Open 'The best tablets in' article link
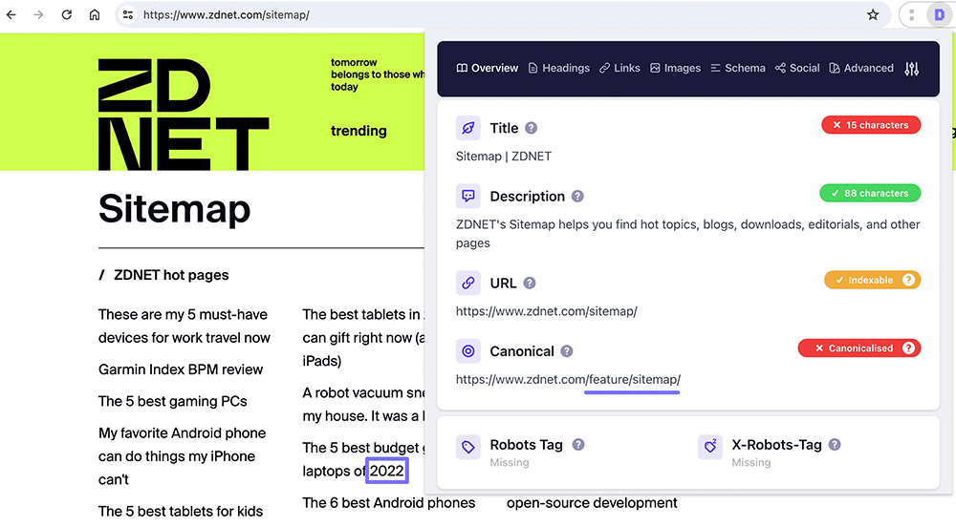The image size is (956, 527). [x=363, y=337]
